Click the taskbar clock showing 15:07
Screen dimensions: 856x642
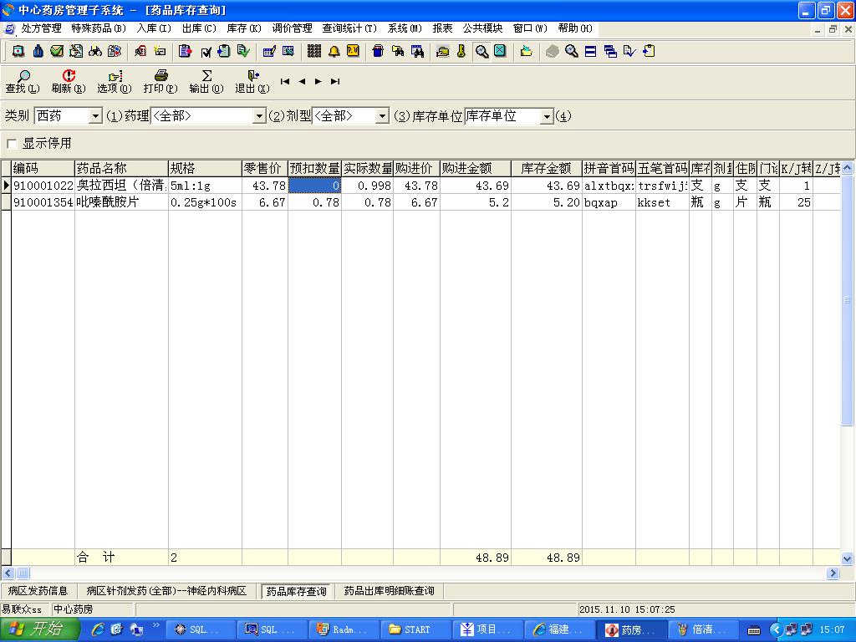coord(832,629)
